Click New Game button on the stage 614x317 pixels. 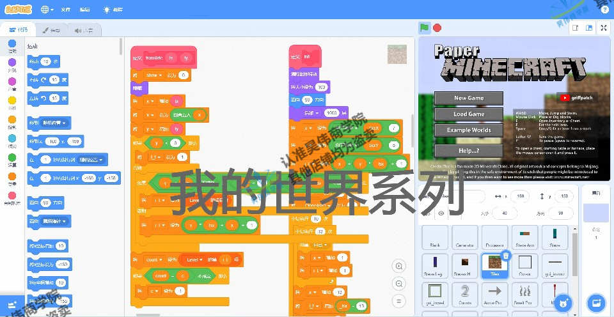468,98
